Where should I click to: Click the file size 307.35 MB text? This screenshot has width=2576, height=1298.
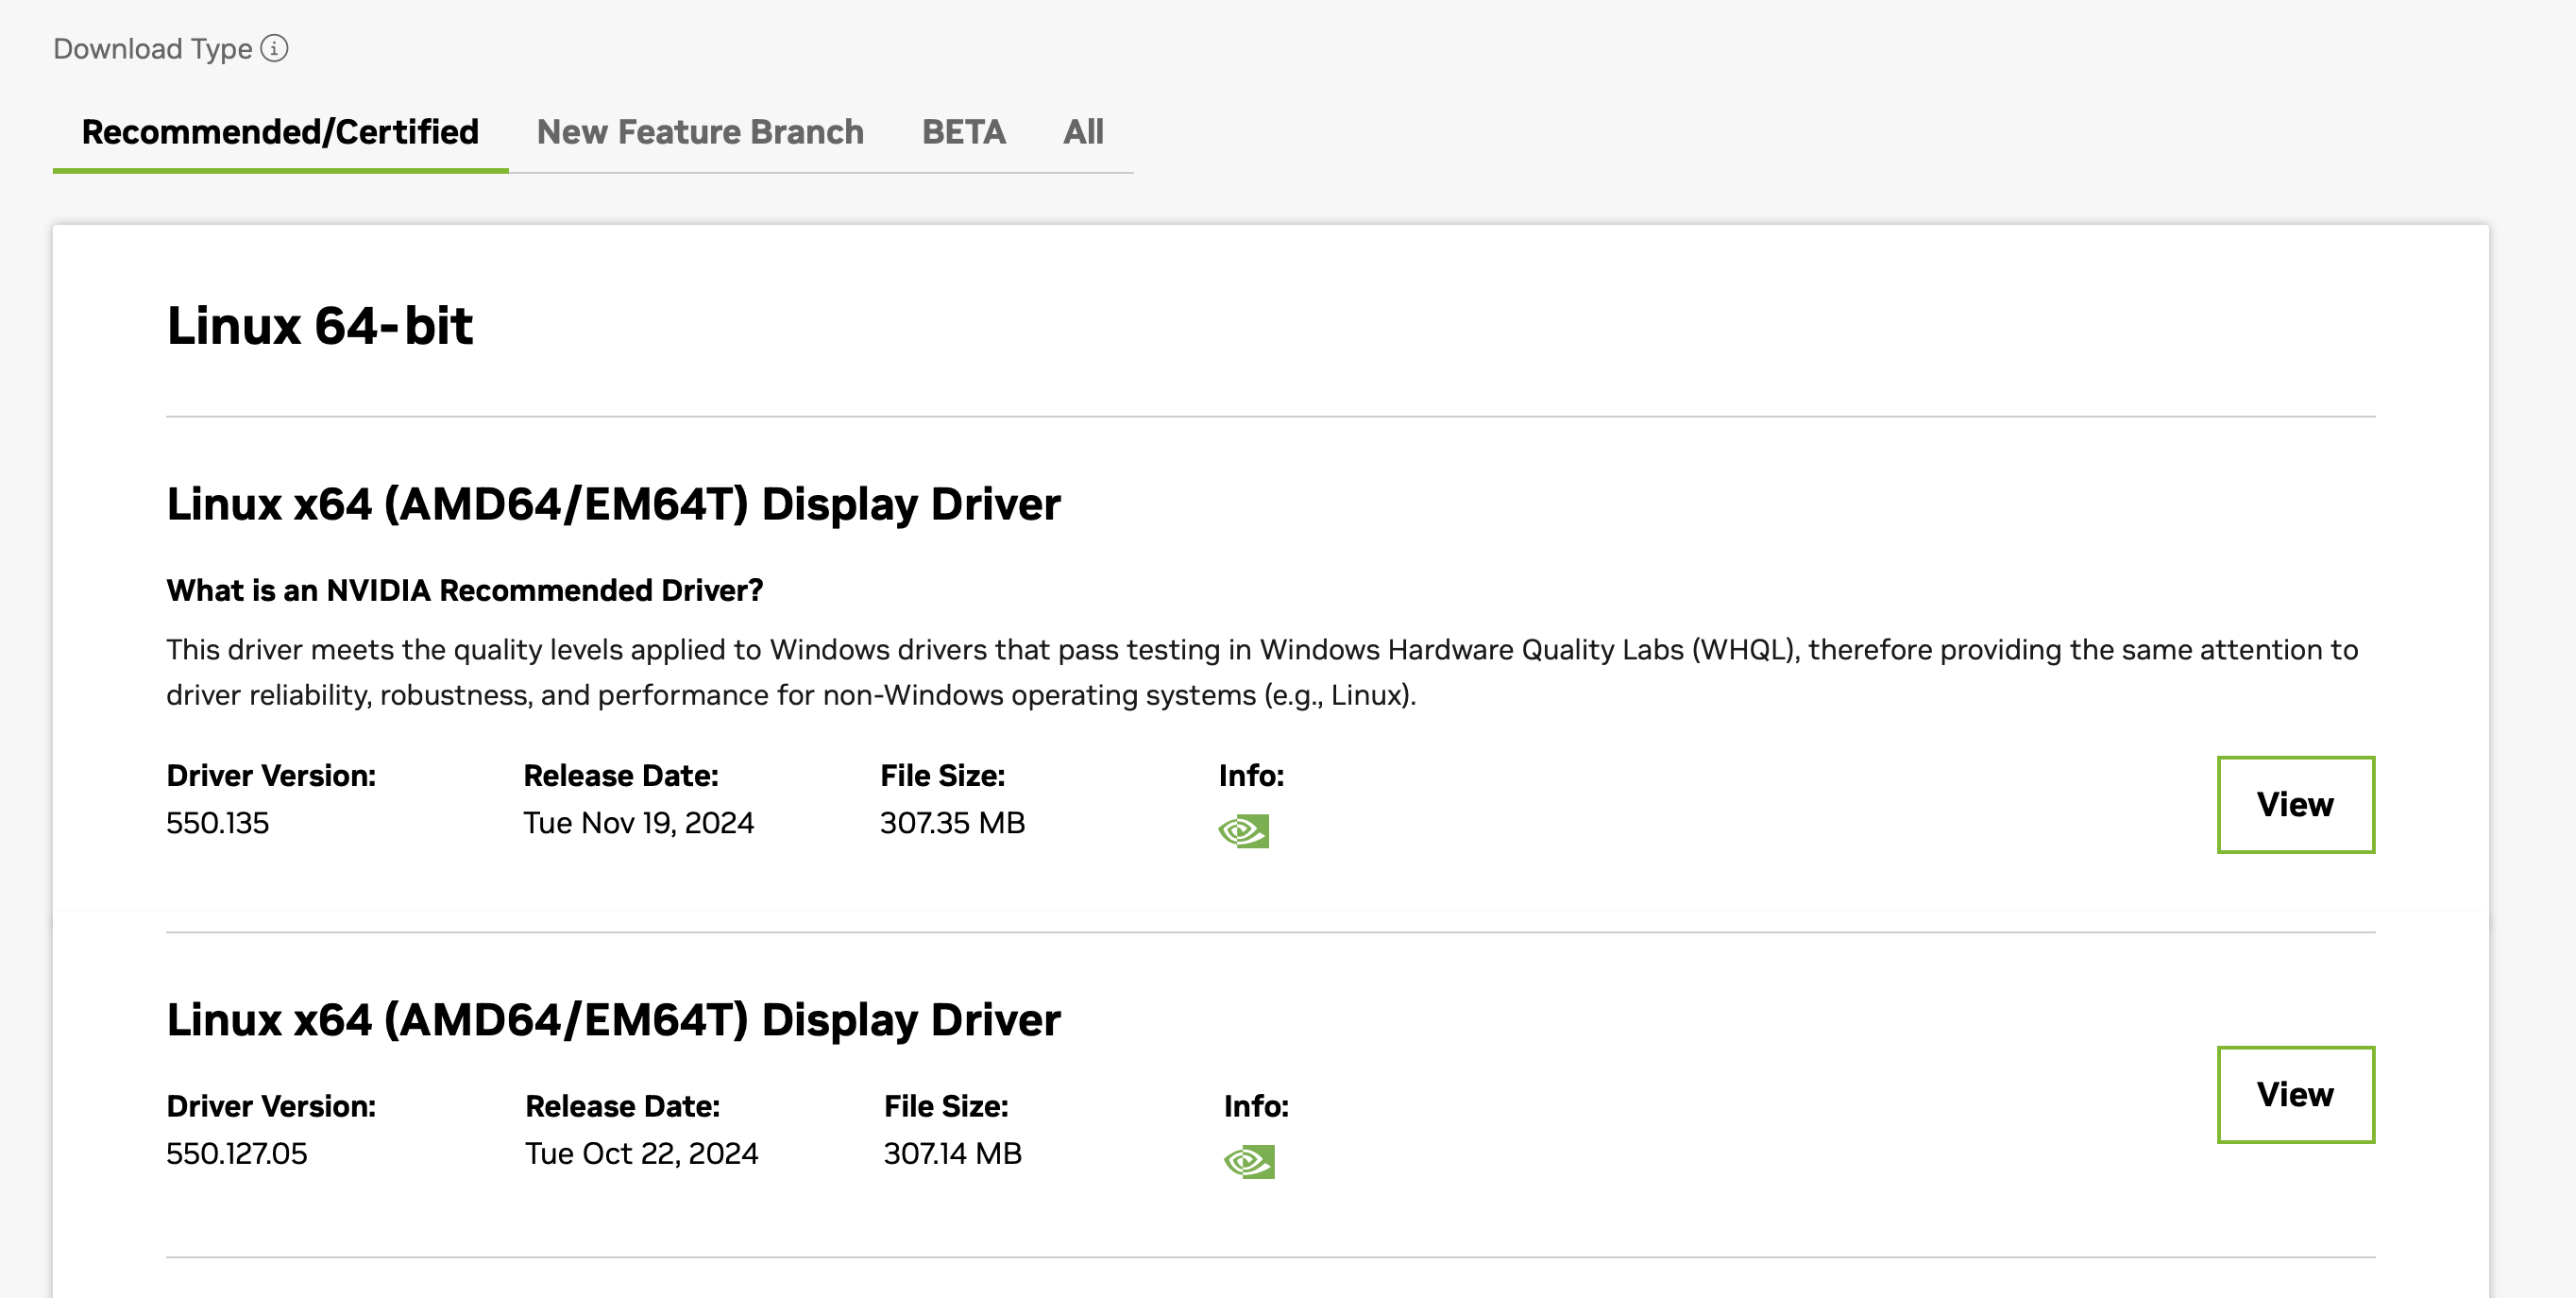(x=952, y=823)
